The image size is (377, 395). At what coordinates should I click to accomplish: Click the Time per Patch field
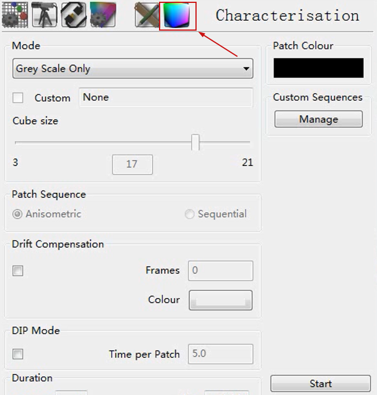point(221,354)
